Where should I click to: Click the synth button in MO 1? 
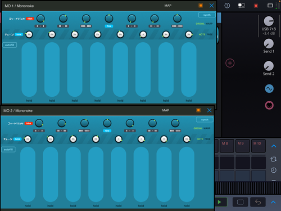[x=207, y=15]
